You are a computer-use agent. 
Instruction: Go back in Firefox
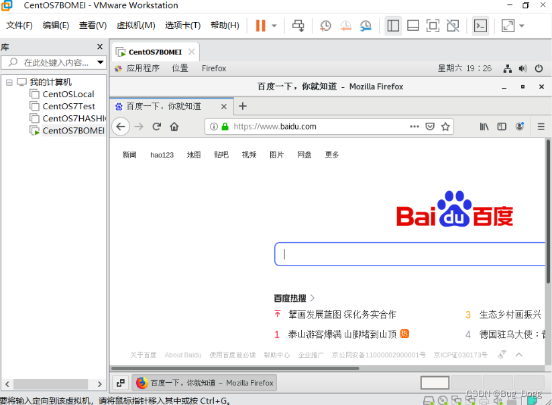[x=121, y=127]
